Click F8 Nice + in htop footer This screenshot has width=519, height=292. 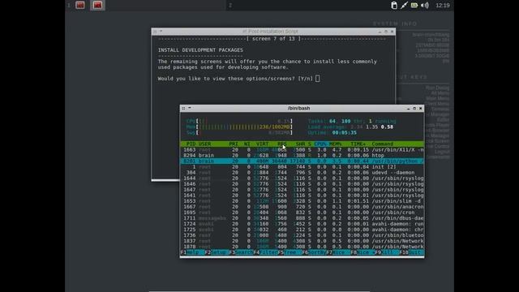[x=362, y=252]
